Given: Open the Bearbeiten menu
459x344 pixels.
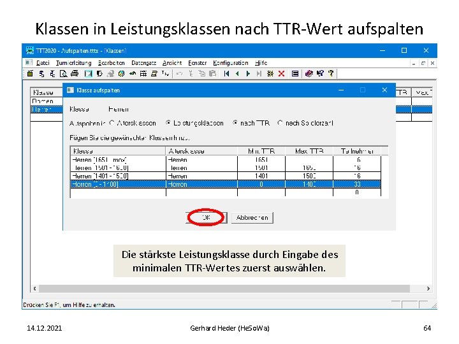Looking at the screenshot, I should [111, 63].
